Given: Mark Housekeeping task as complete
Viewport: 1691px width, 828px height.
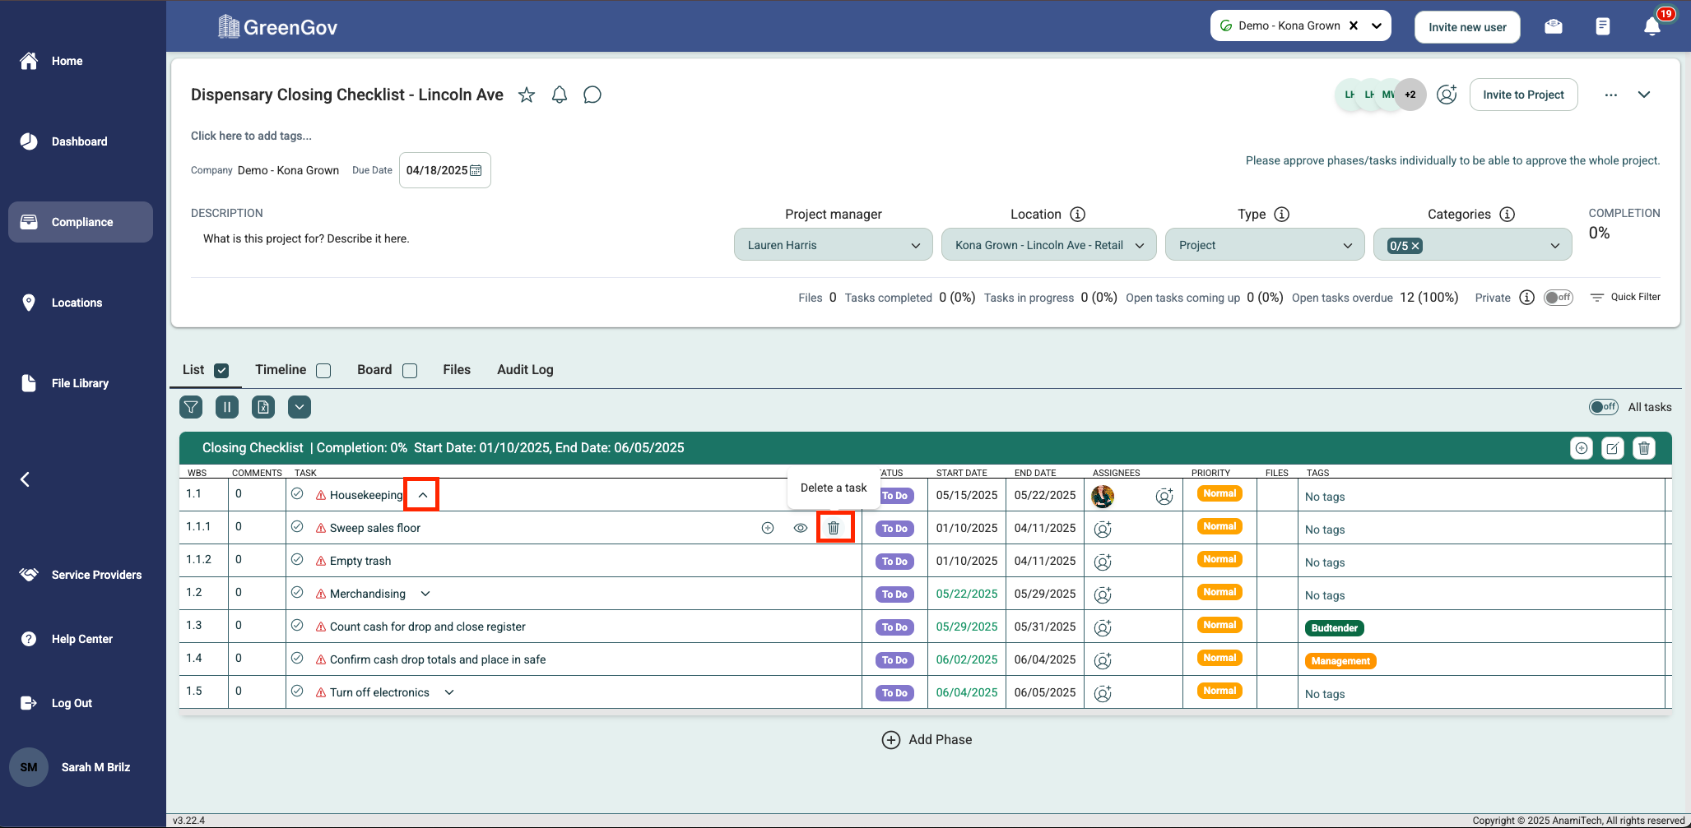Looking at the screenshot, I should [x=297, y=494].
